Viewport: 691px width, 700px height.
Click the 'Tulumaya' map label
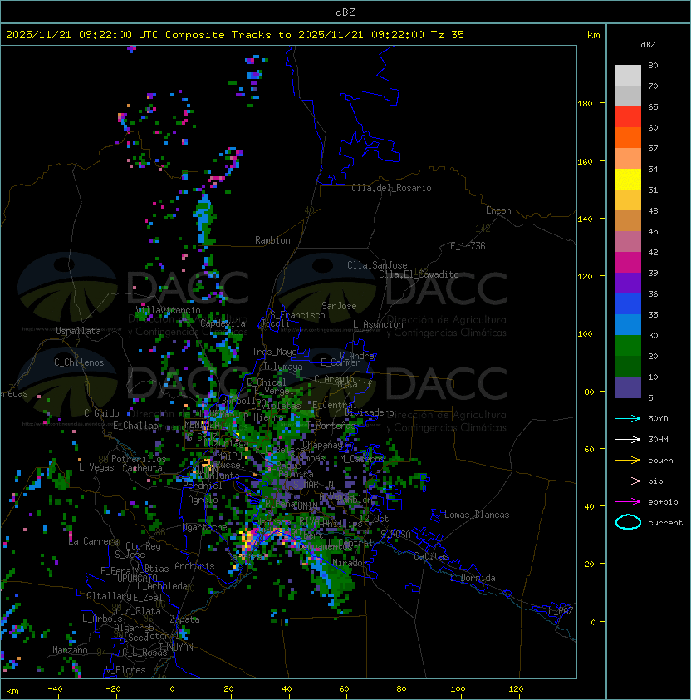(283, 367)
